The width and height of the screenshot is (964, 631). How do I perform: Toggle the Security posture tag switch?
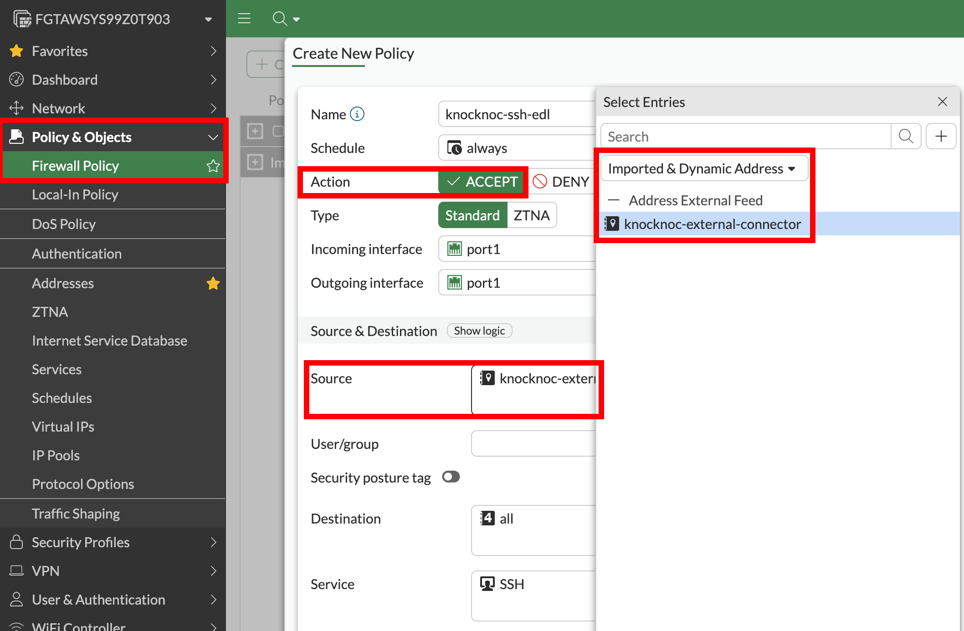point(451,477)
